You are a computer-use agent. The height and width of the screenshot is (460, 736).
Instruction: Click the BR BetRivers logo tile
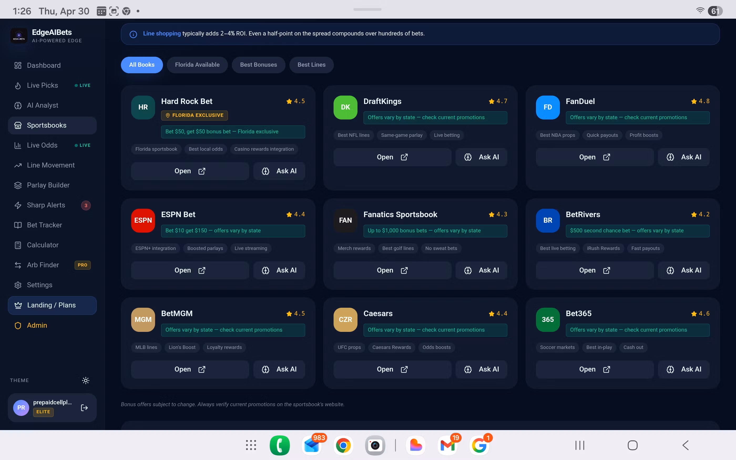pos(548,221)
